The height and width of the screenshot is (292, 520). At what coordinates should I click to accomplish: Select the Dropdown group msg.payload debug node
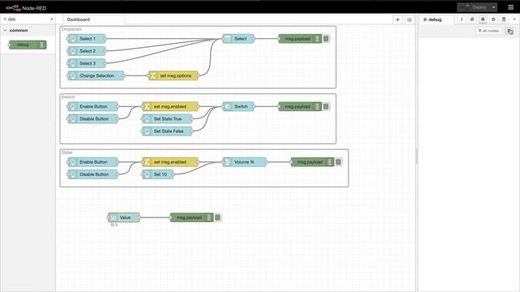click(x=300, y=39)
